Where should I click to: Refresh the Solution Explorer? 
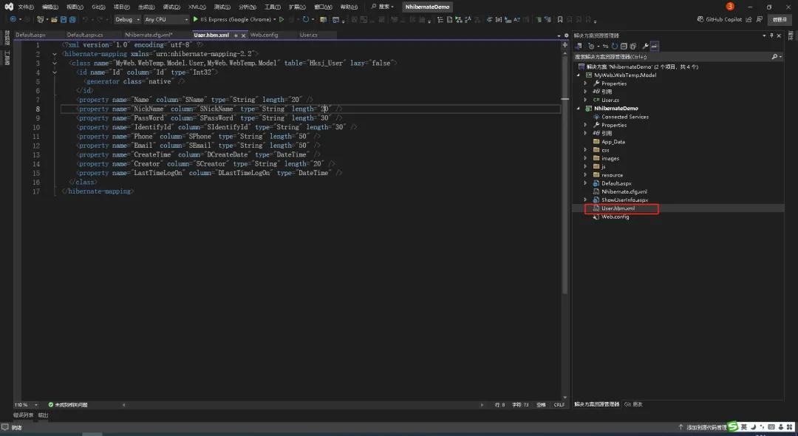pos(615,45)
